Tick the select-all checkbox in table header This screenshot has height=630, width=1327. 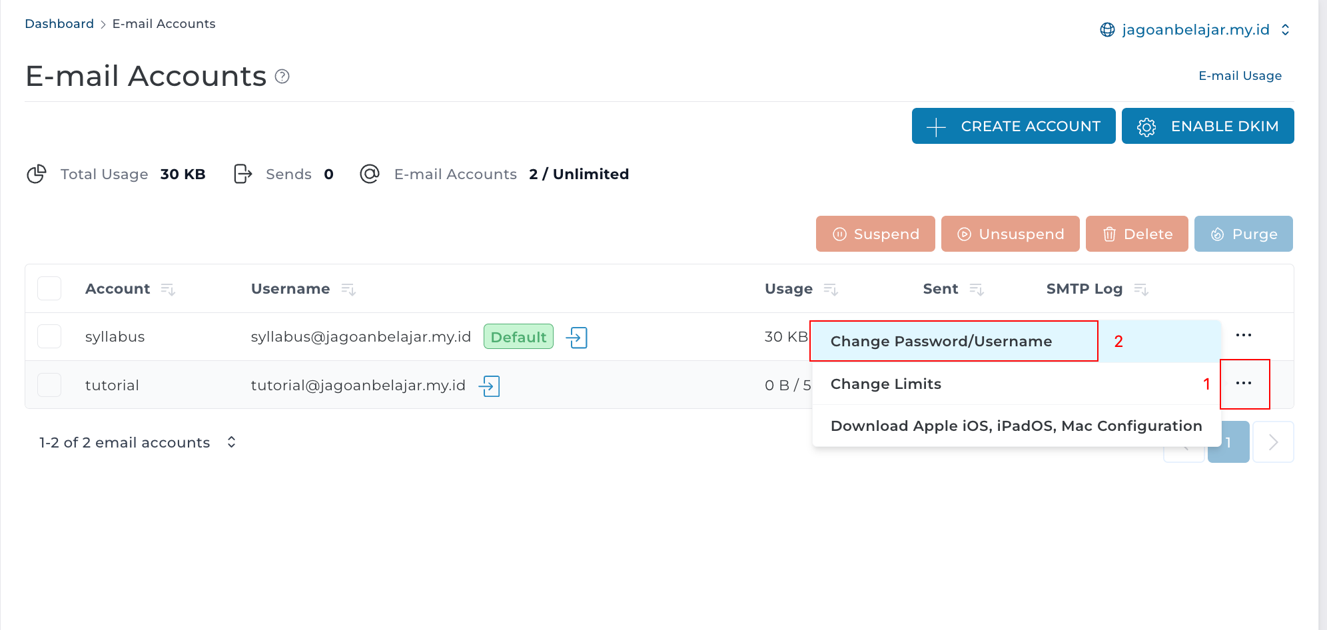49,288
